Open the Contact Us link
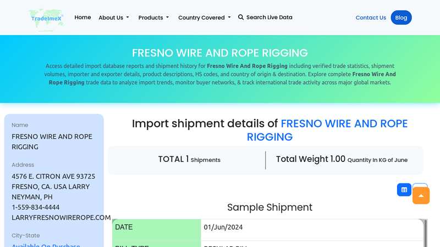The image size is (440, 247). click(x=371, y=18)
